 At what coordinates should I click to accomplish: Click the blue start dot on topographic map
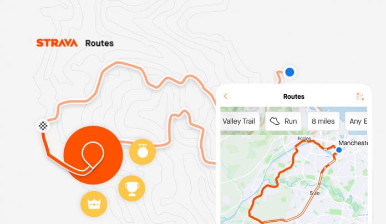(x=289, y=72)
